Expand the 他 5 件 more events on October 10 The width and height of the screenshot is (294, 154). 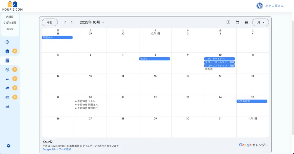pos(209,69)
